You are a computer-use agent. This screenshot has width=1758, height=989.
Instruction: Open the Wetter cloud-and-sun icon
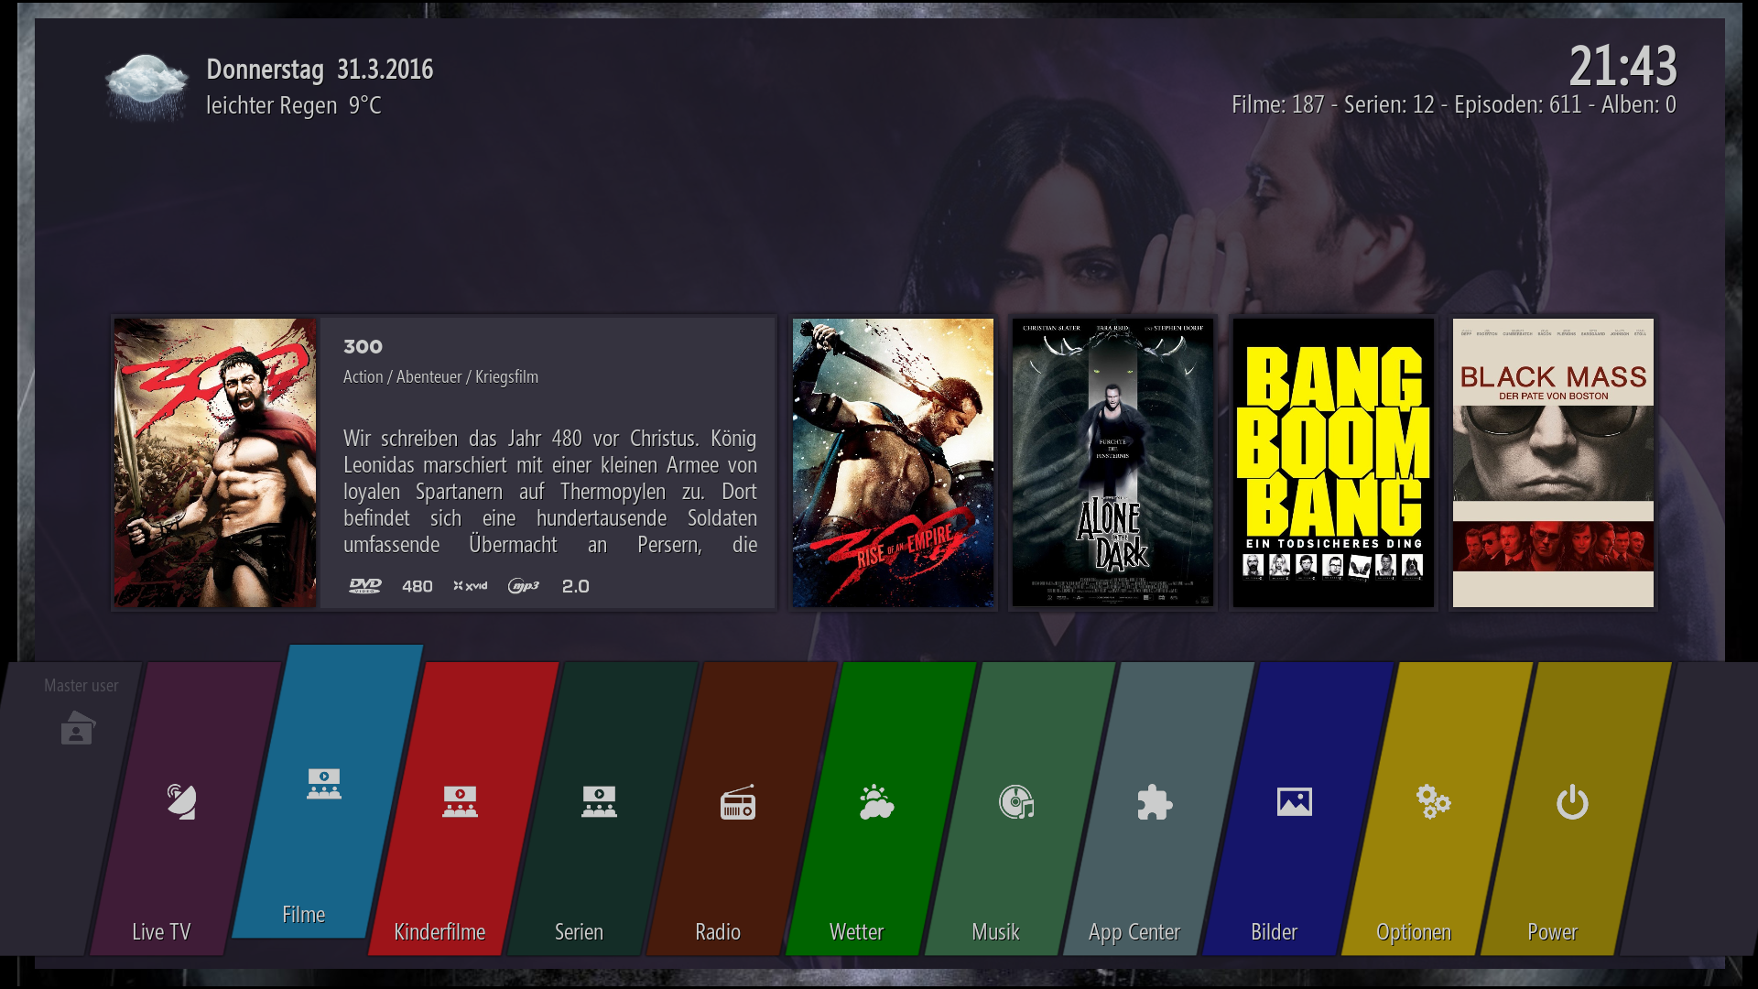click(876, 801)
